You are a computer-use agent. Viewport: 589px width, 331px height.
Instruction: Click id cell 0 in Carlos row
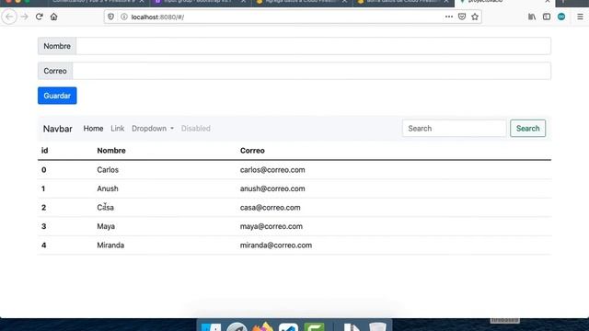click(x=44, y=170)
